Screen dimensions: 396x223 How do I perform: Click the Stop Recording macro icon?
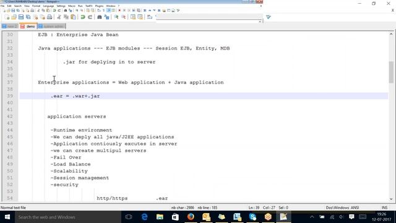[124, 11]
